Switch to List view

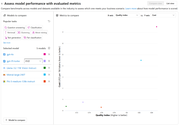170,4
